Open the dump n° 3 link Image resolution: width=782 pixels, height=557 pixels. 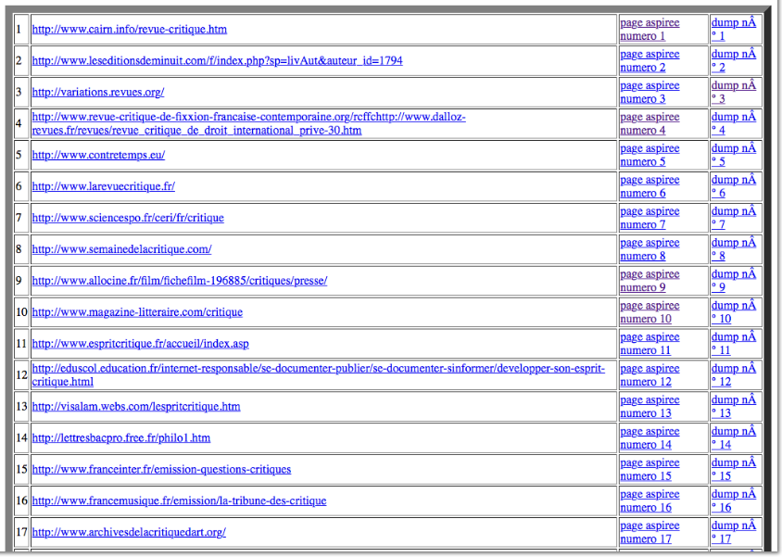(x=733, y=93)
